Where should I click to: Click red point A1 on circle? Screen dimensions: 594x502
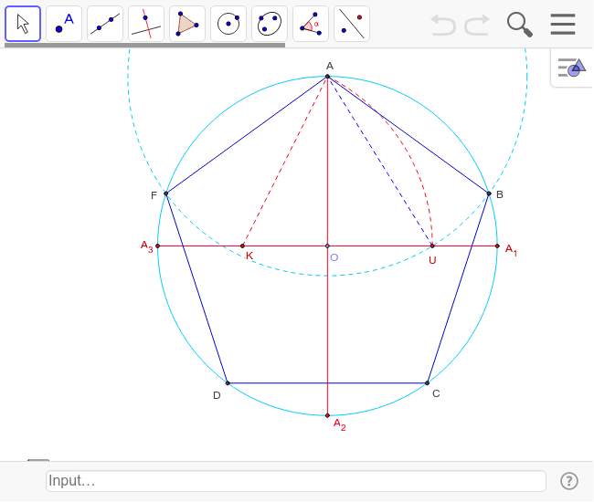tap(497, 246)
